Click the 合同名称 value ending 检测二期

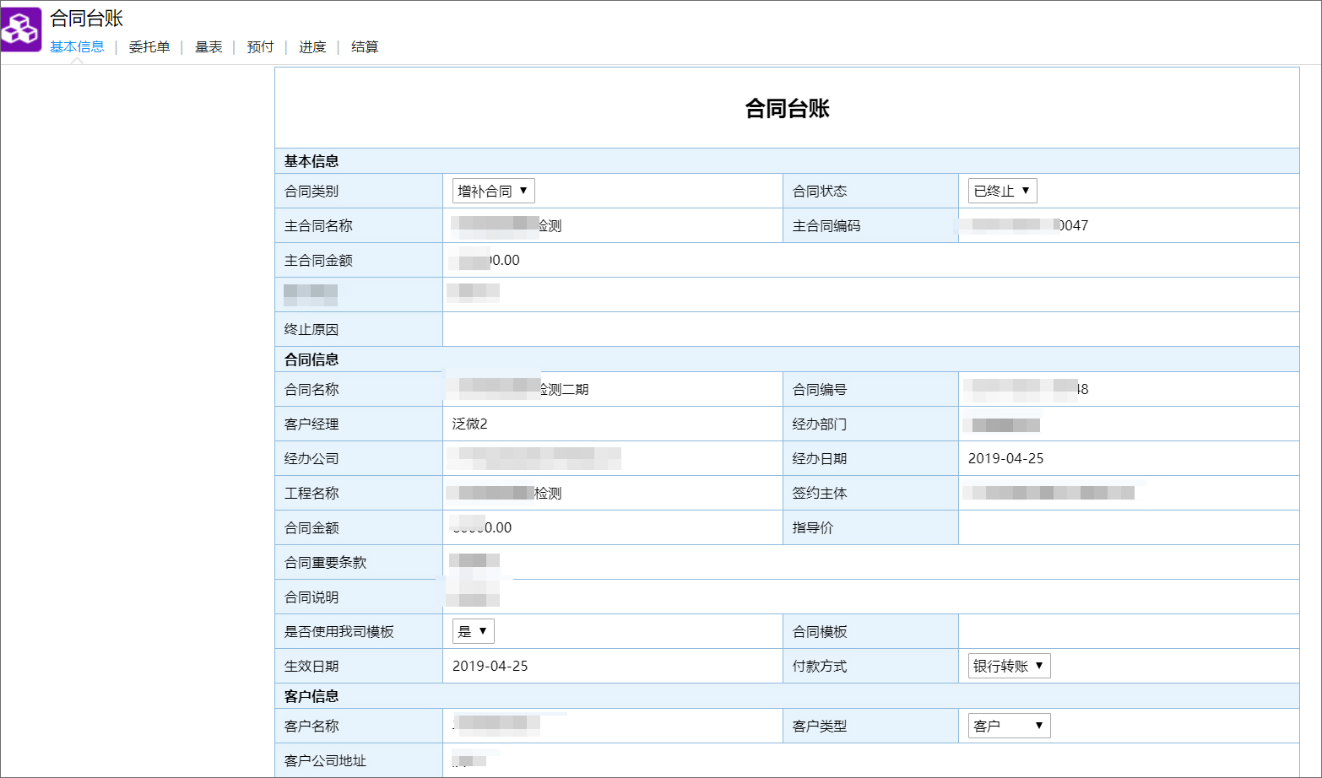(x=520, y=389)
